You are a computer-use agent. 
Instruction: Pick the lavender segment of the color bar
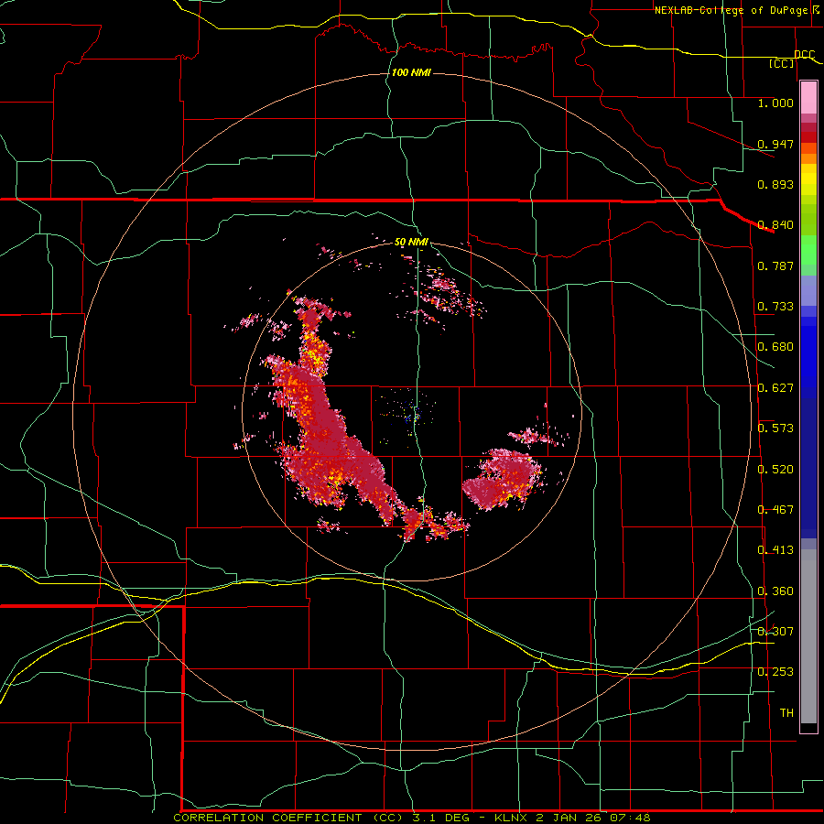tap(808, 290)
